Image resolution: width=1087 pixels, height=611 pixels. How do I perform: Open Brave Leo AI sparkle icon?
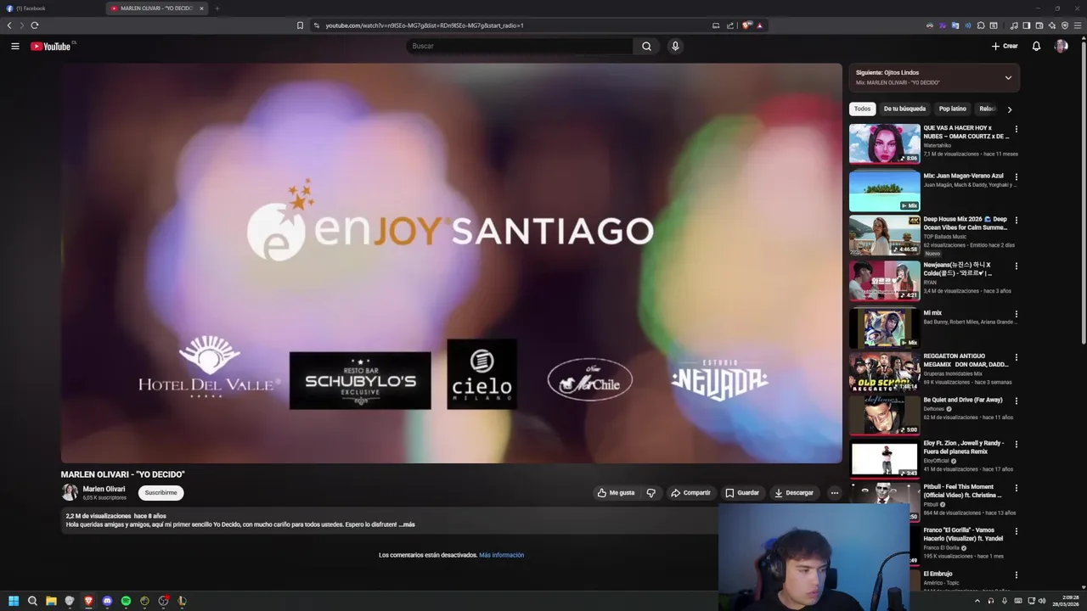tap(1052, 25)
